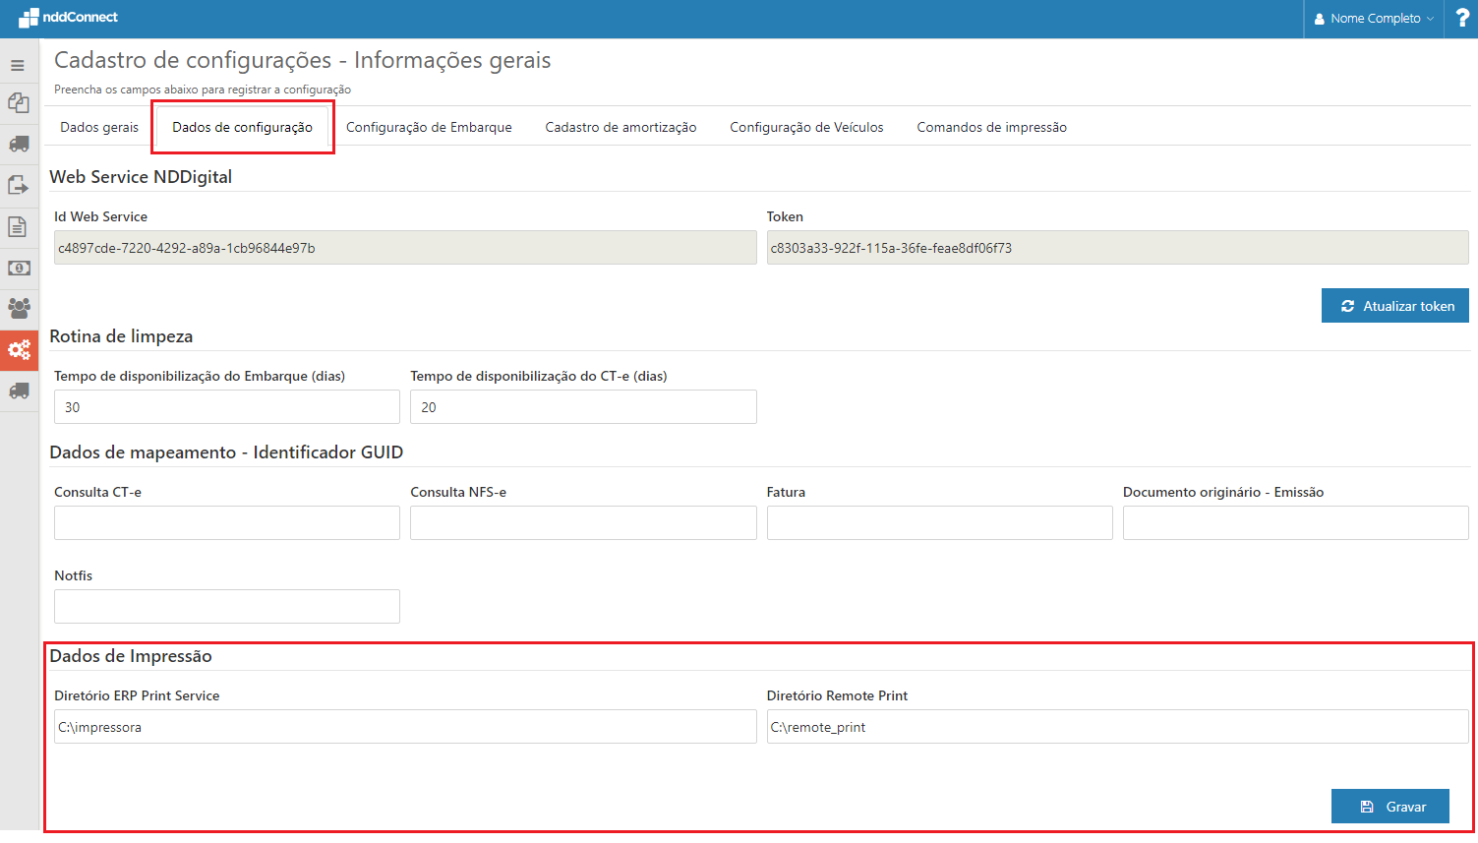Expand the Nome Completo user dropdown
1478x843 pixels.
(x=1374, y=19)
